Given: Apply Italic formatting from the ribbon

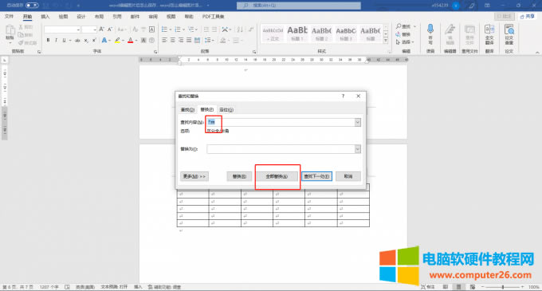Looking at the screenshot, I should [x=56, y=41].
